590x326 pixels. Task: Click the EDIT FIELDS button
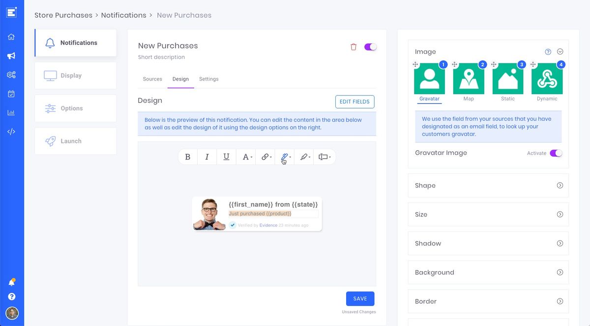pyautogui.click(x=354, y=102)
